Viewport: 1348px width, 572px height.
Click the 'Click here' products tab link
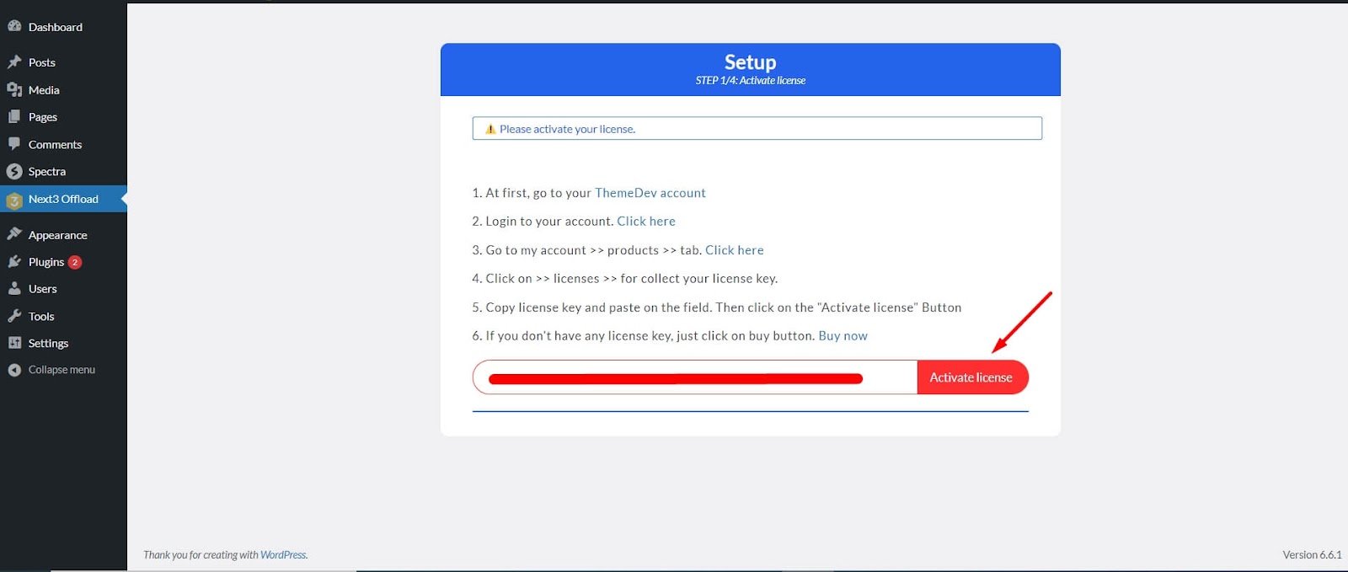click(735, 250)
